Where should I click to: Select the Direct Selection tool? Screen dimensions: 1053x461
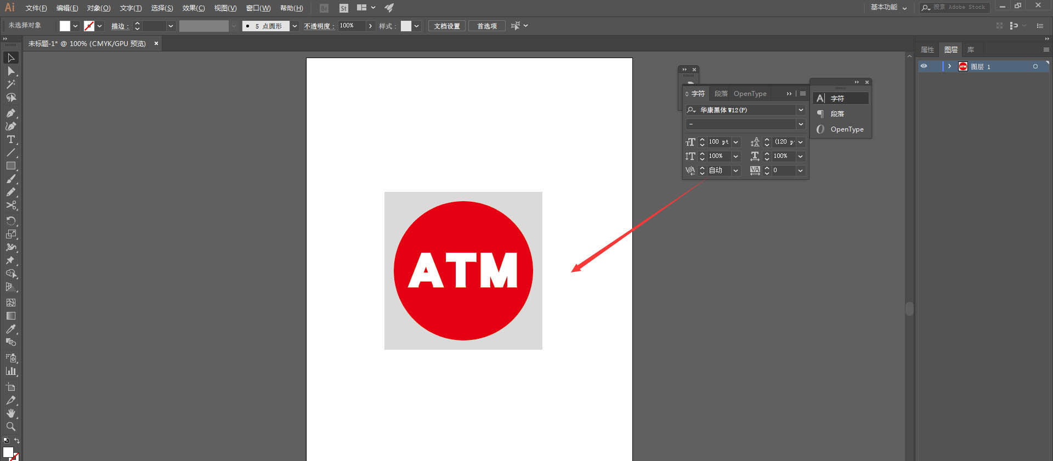tap(10, 71)
